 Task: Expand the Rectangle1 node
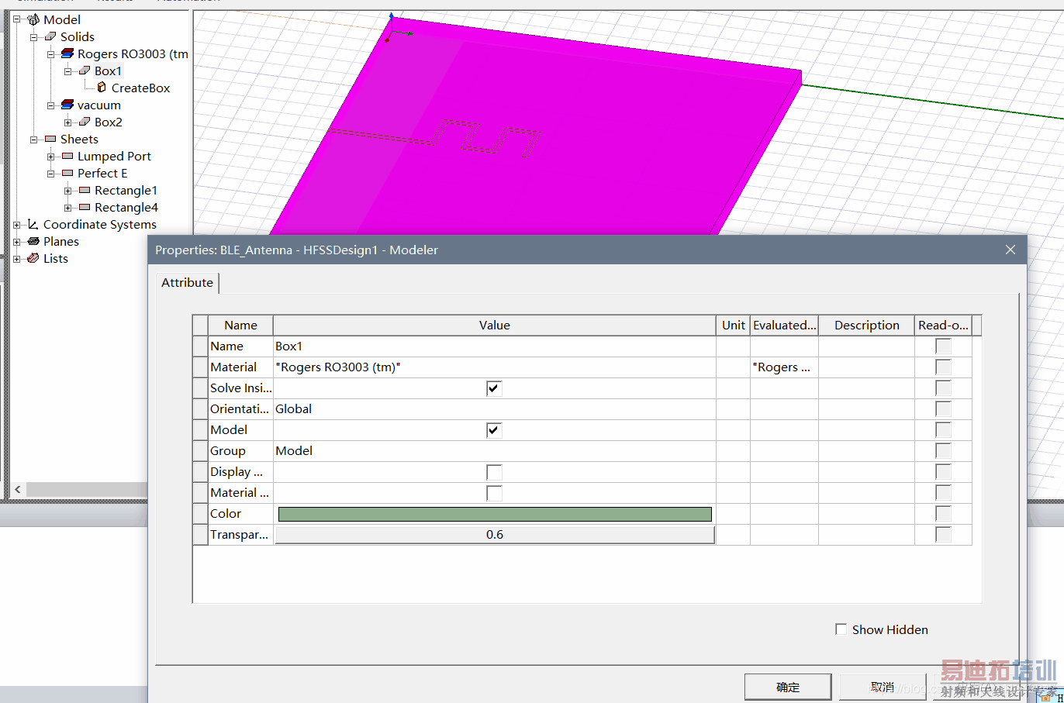(x=67, y=191)
